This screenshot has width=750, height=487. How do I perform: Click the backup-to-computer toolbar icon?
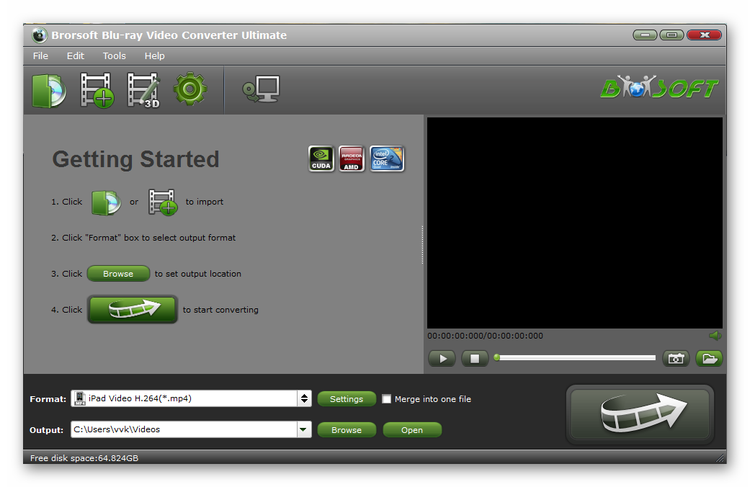click(261, 89)
